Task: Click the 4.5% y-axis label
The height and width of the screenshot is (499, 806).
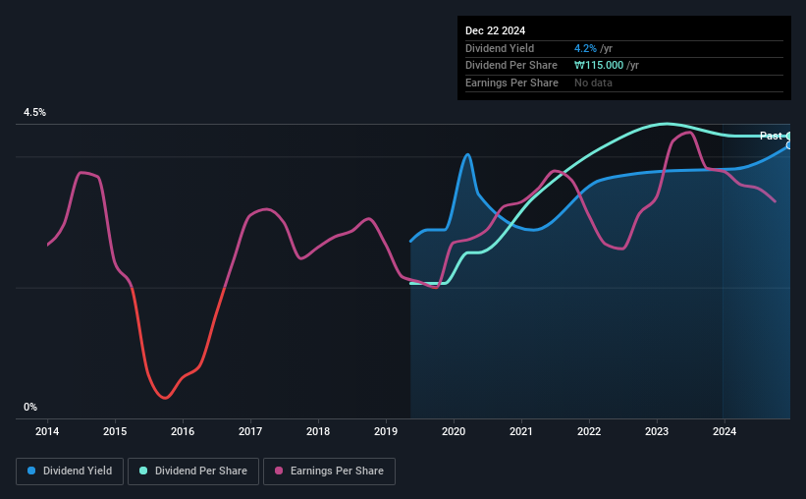Action: pos(34,112)
